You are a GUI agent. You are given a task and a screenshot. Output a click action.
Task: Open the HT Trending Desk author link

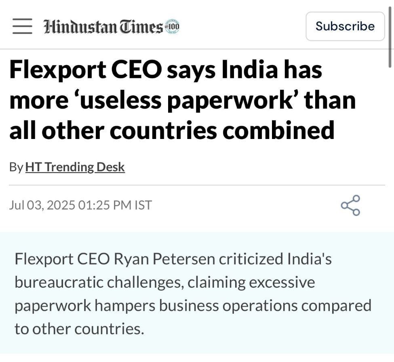coord(75,167)
